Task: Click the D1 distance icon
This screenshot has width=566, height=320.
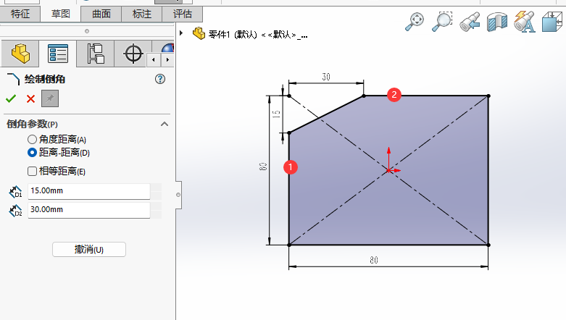Action: [15, 192]
